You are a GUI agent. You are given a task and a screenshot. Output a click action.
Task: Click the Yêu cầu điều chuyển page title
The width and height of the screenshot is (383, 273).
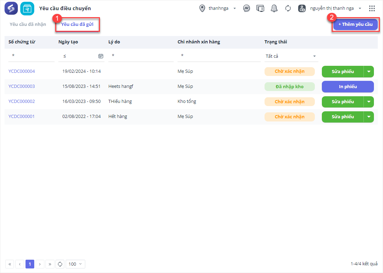tap(65, 8)
